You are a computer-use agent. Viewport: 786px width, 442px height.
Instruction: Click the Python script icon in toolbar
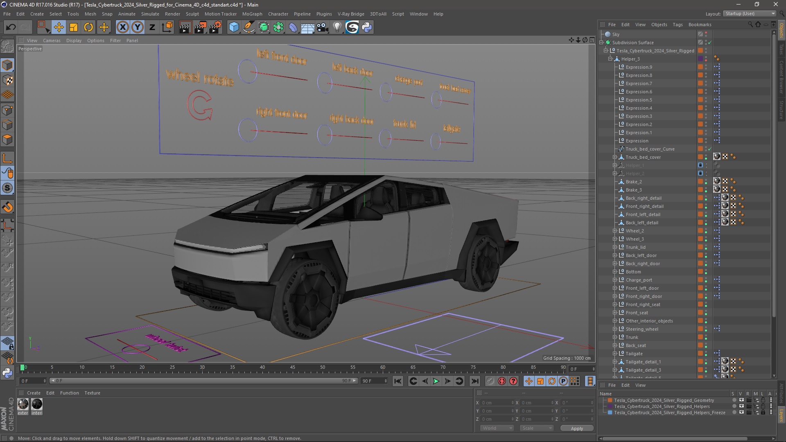(367, 27)
